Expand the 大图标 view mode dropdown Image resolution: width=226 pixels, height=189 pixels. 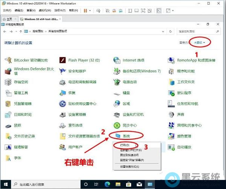click(200, 43)
